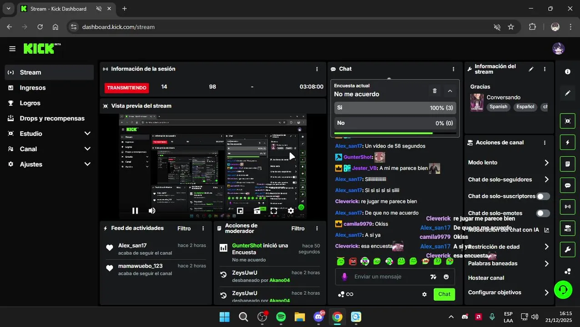Image resolution: width=580 pixels, height=327 pixels.
Task: Open Feed de actividades options menu
Action: coord(203,228)
